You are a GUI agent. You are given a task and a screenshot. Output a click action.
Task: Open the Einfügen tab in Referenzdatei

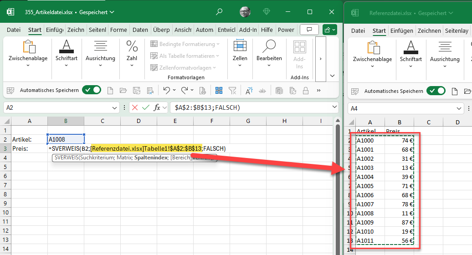(401, 31)
